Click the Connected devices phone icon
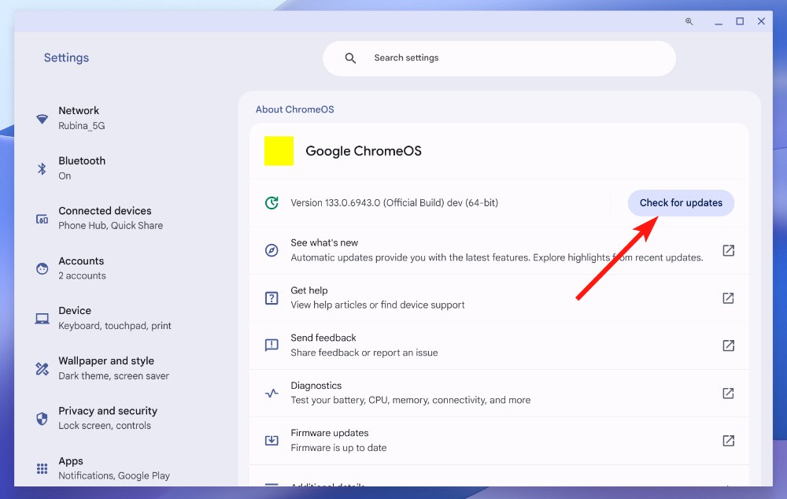The image size is (787, 499). tap(42, 218)
